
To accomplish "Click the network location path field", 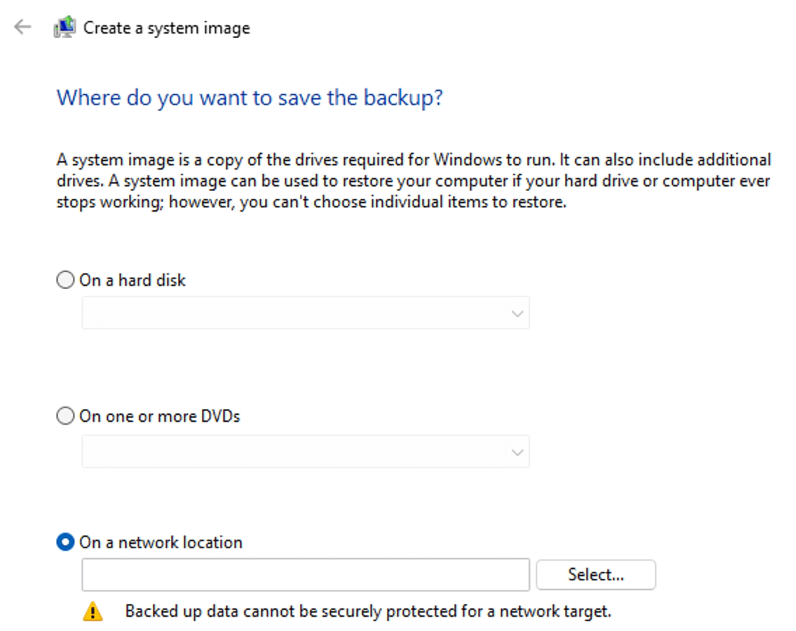I will pos(306,574).
